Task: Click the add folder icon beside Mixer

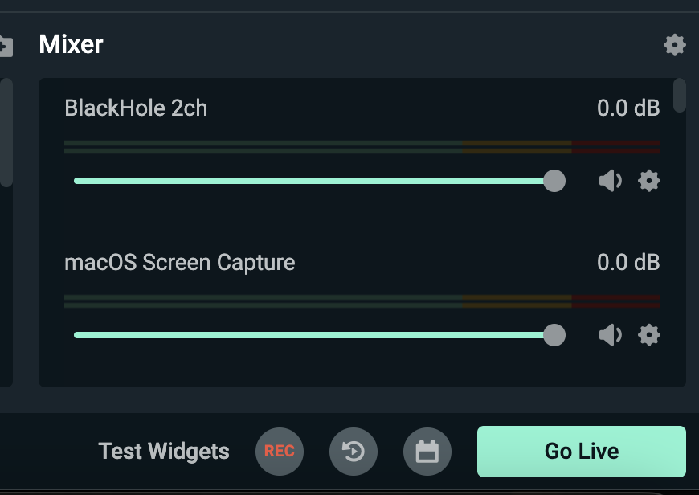Action: click(6, 46)
